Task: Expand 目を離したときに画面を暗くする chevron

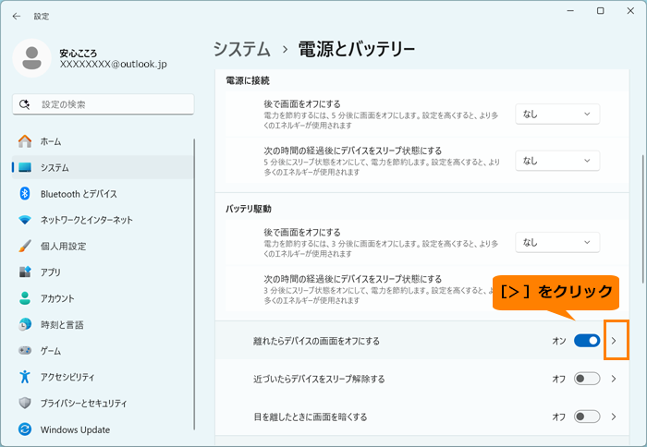Action: [x=614, y=417]
